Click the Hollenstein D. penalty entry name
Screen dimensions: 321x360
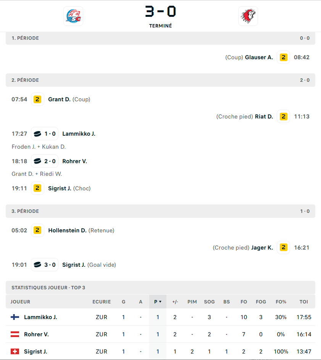(x=67, y=230)
